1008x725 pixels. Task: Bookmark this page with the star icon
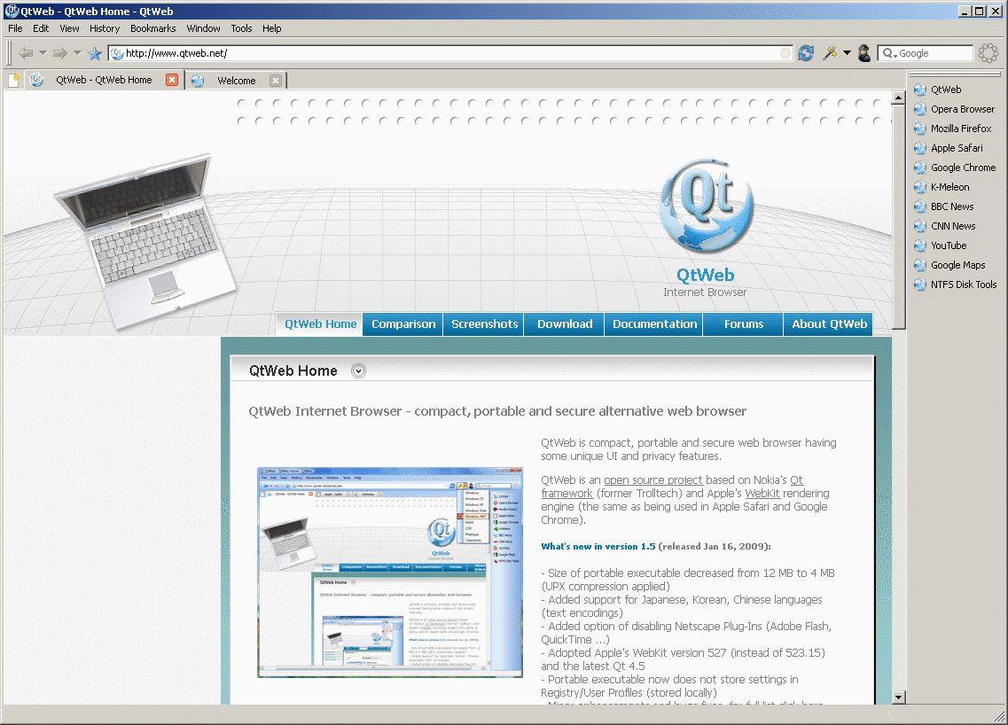coord(95,53)
